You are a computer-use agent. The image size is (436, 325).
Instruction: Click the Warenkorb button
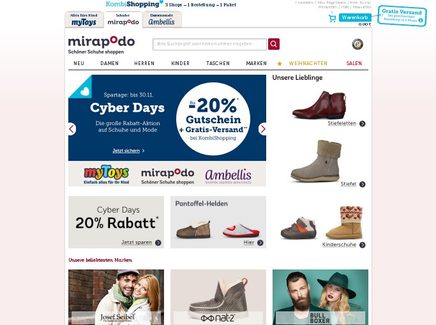[x=355, y=17]
